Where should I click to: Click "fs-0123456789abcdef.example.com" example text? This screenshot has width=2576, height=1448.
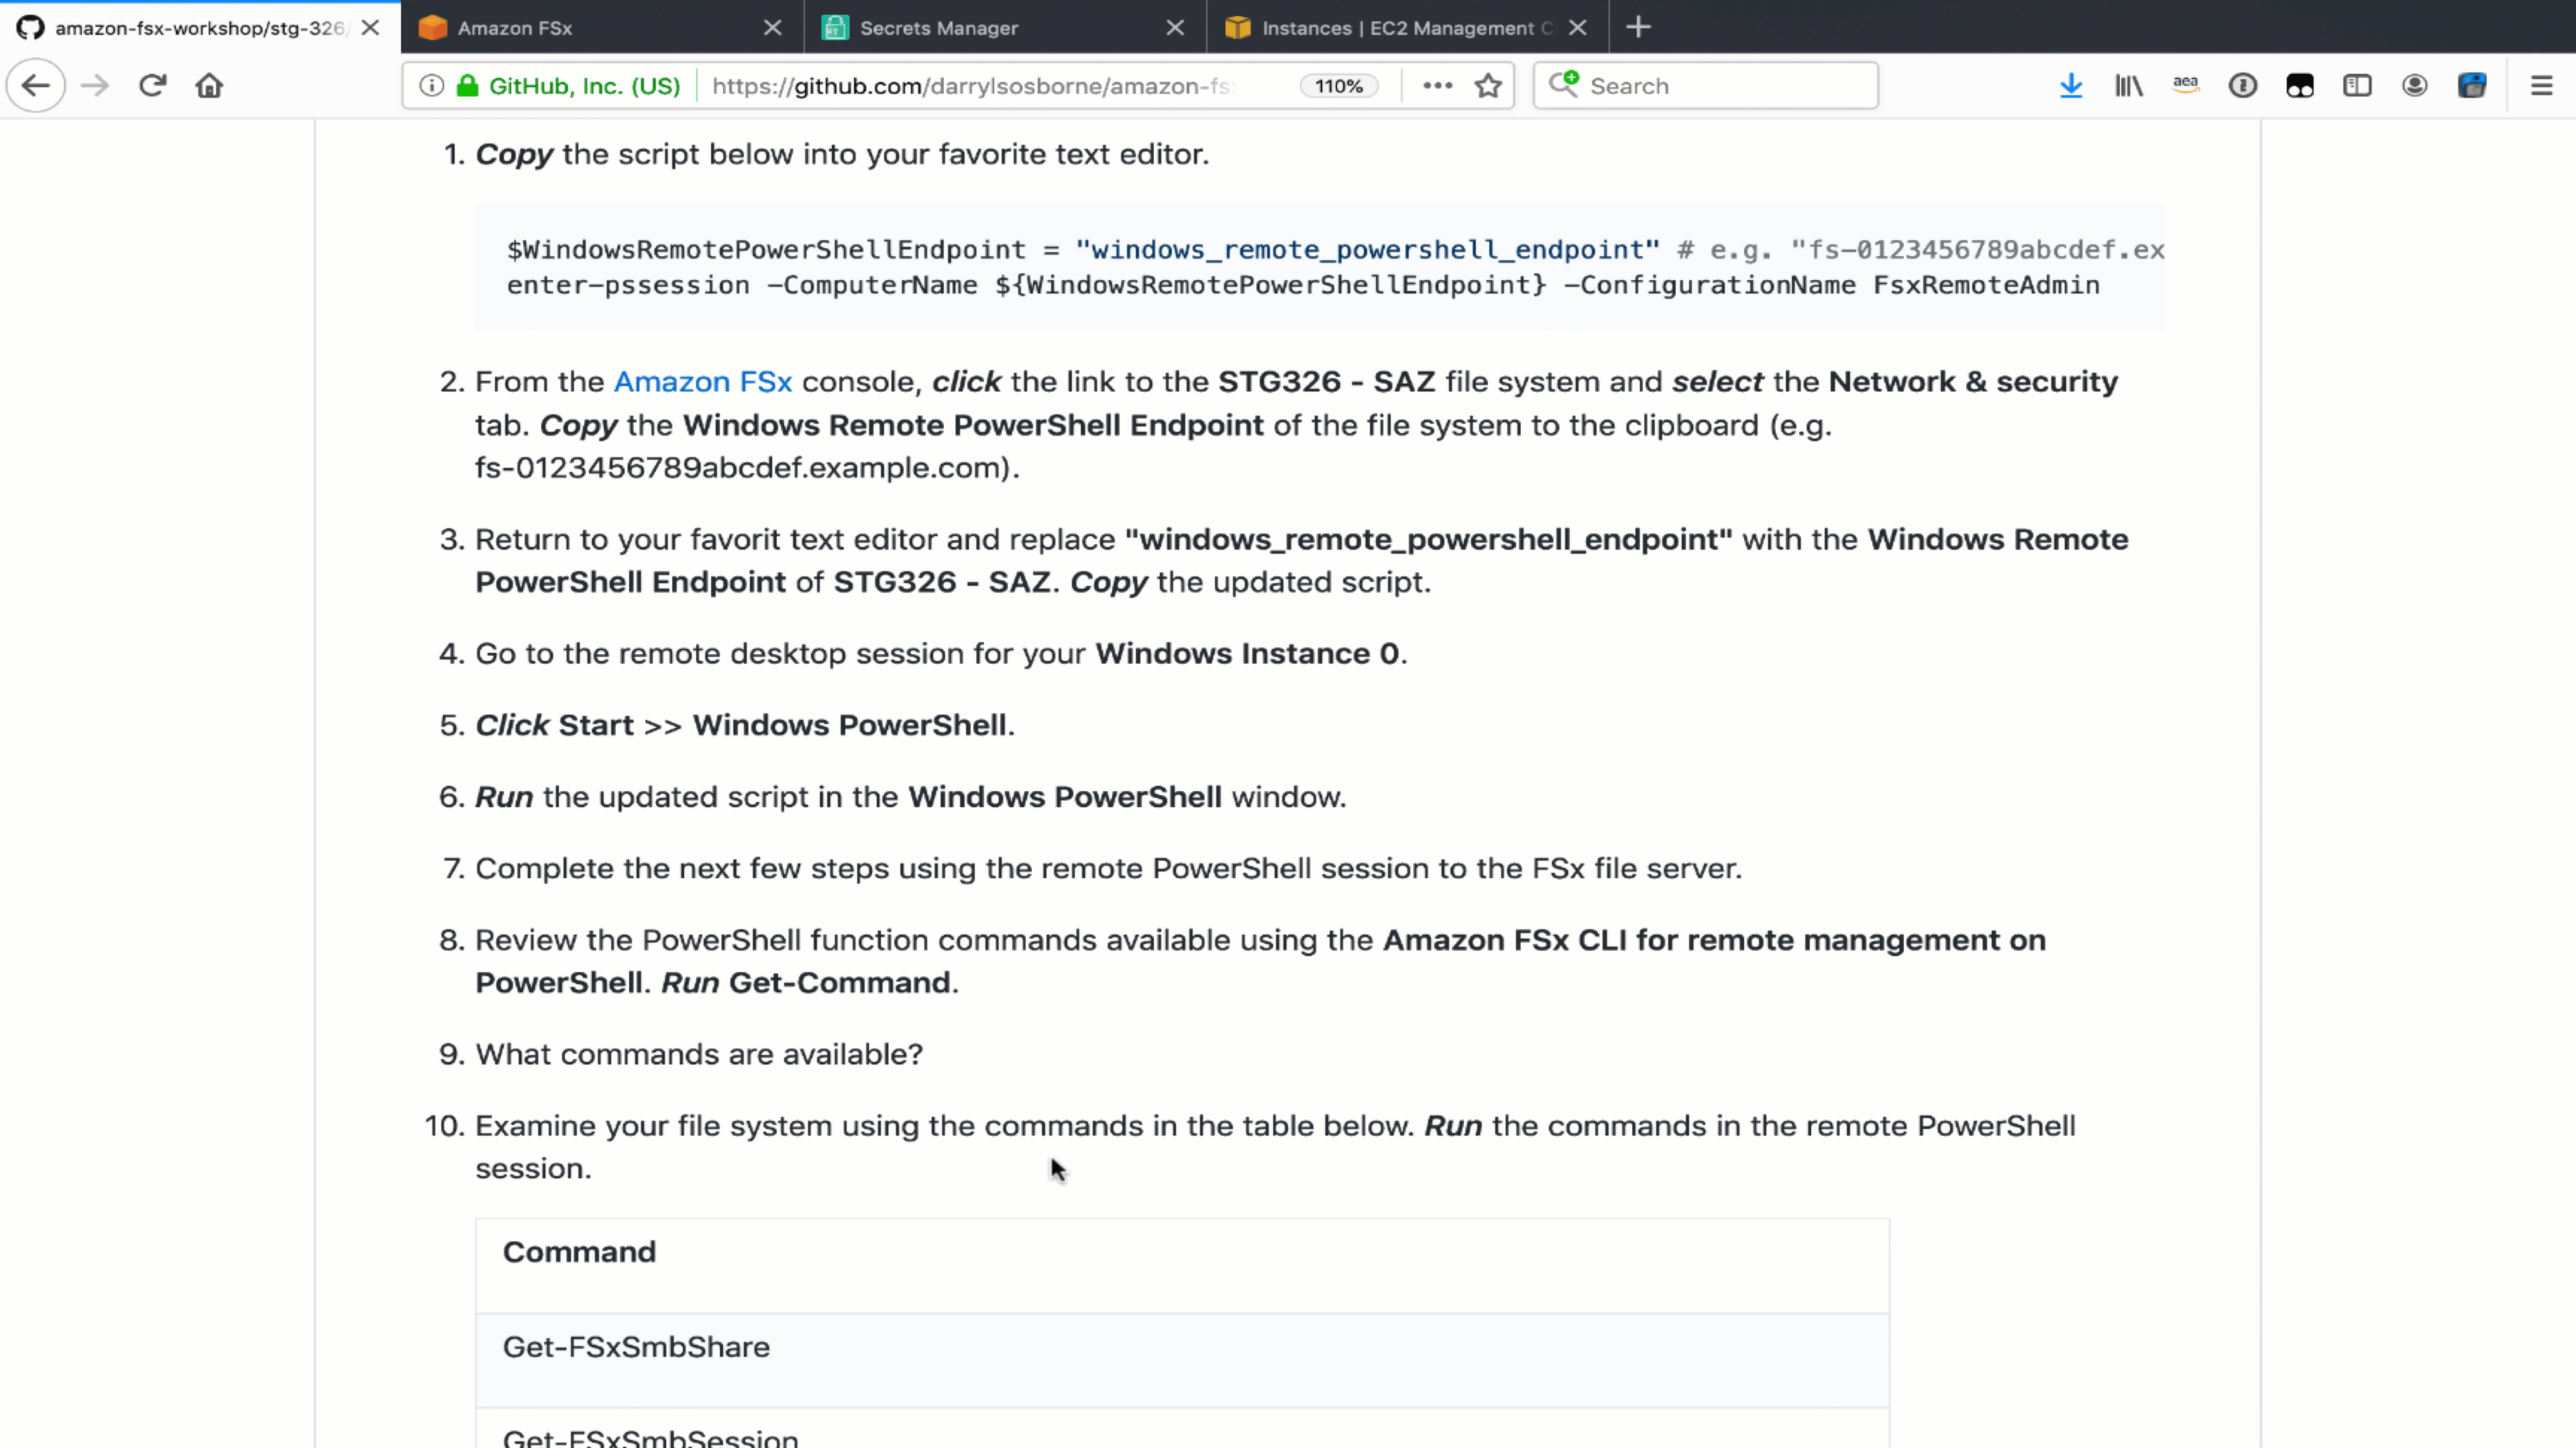click(x=738, y=468)
